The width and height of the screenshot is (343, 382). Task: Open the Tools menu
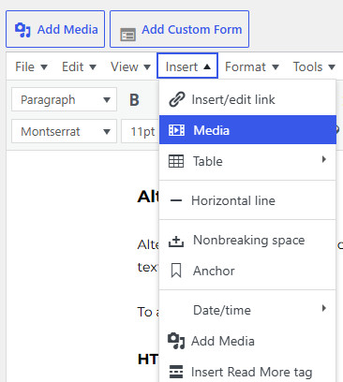tap(314, 66)
